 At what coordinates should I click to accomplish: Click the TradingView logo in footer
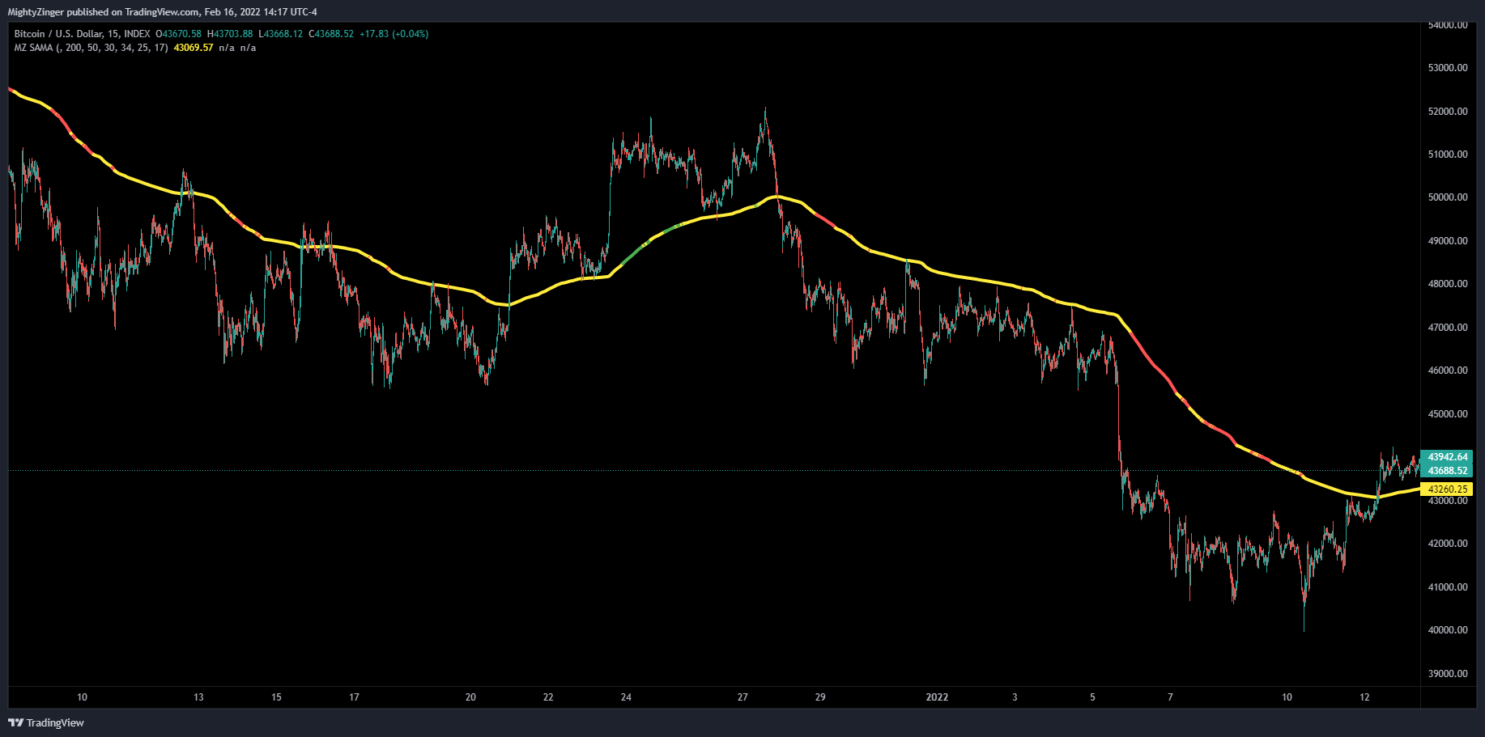click(46, 722)
